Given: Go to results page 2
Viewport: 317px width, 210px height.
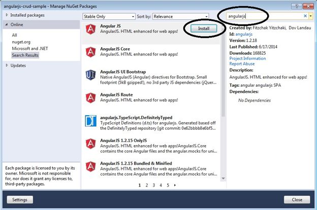Looking at the screenshot, I should [147, 185].
